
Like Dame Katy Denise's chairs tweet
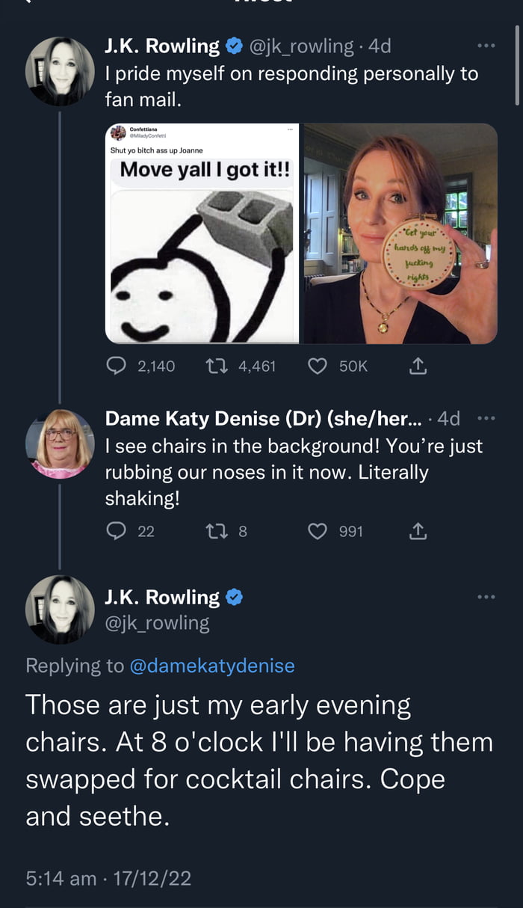[x=318, y=531]
